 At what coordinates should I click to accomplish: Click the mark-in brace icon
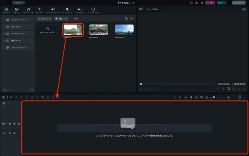coord(218,89)
